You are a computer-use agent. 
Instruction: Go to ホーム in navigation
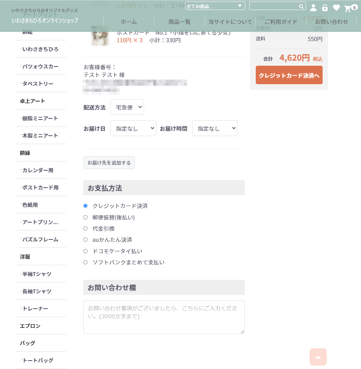point(129,22)
